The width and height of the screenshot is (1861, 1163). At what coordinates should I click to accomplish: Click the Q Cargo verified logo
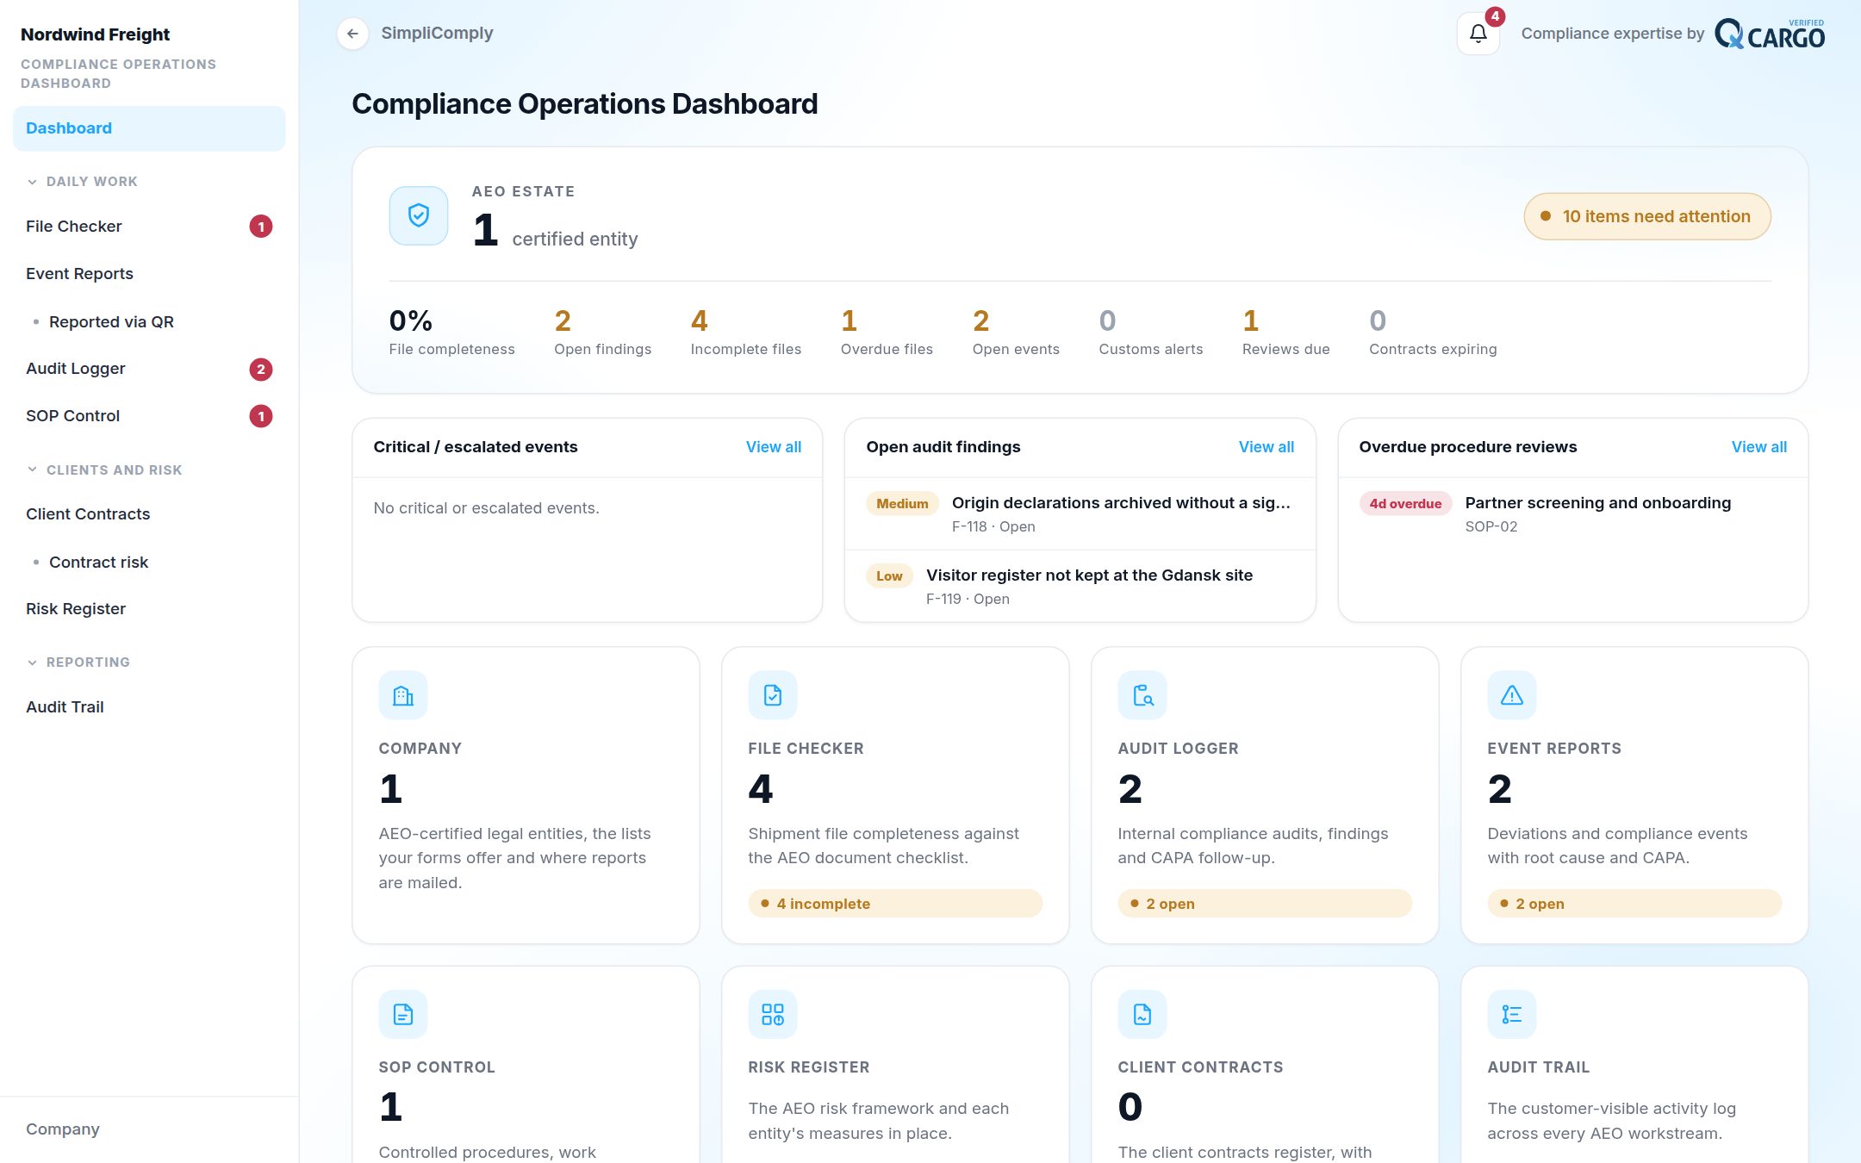1770,34
